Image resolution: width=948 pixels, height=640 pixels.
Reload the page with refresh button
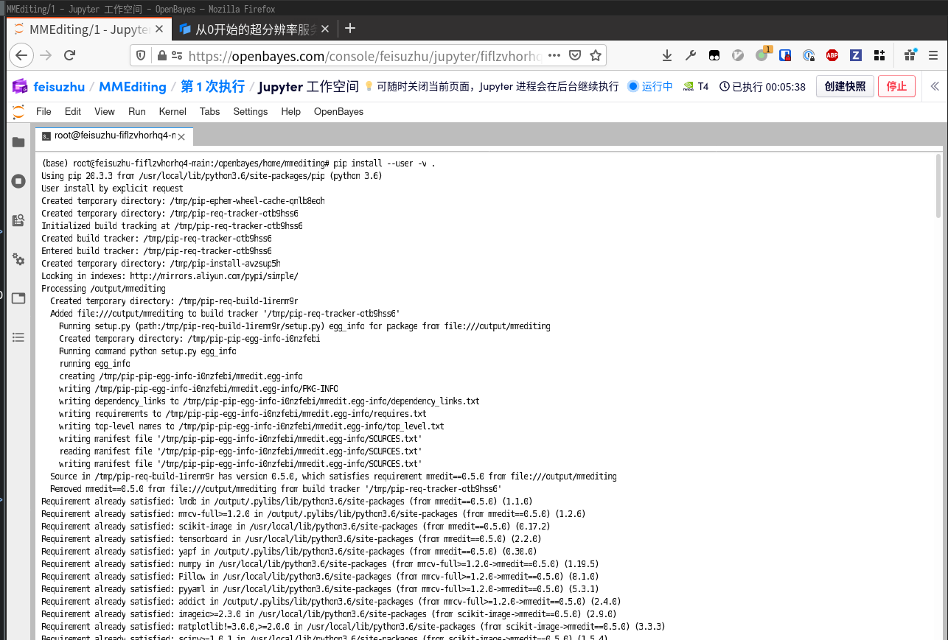(69, 55)
